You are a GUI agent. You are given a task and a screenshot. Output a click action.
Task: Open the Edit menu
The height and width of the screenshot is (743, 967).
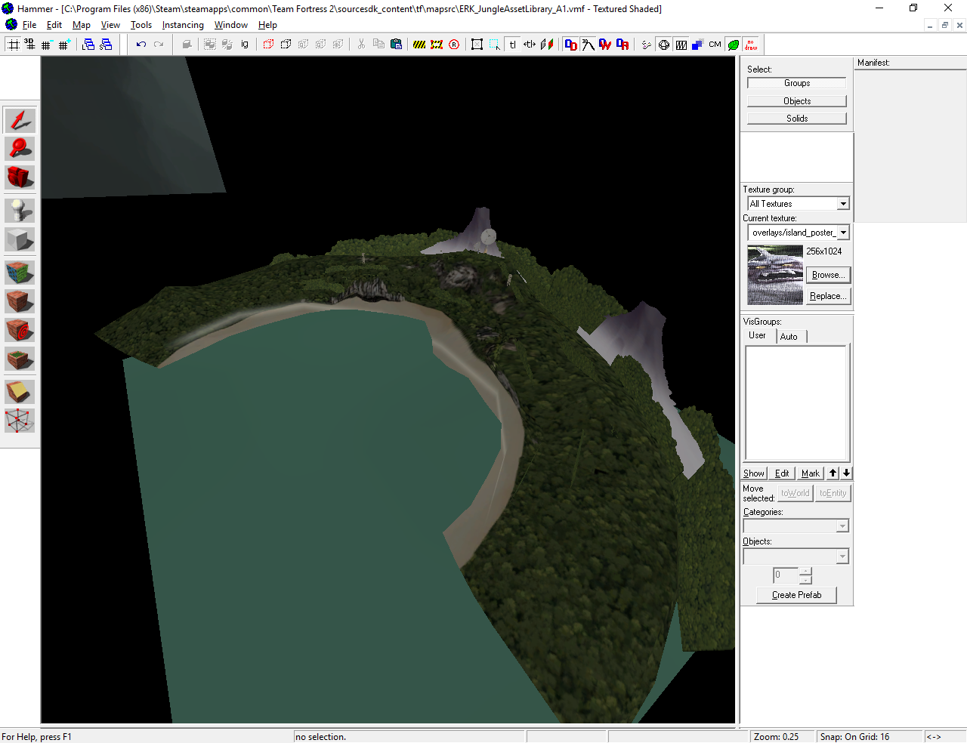54,25
